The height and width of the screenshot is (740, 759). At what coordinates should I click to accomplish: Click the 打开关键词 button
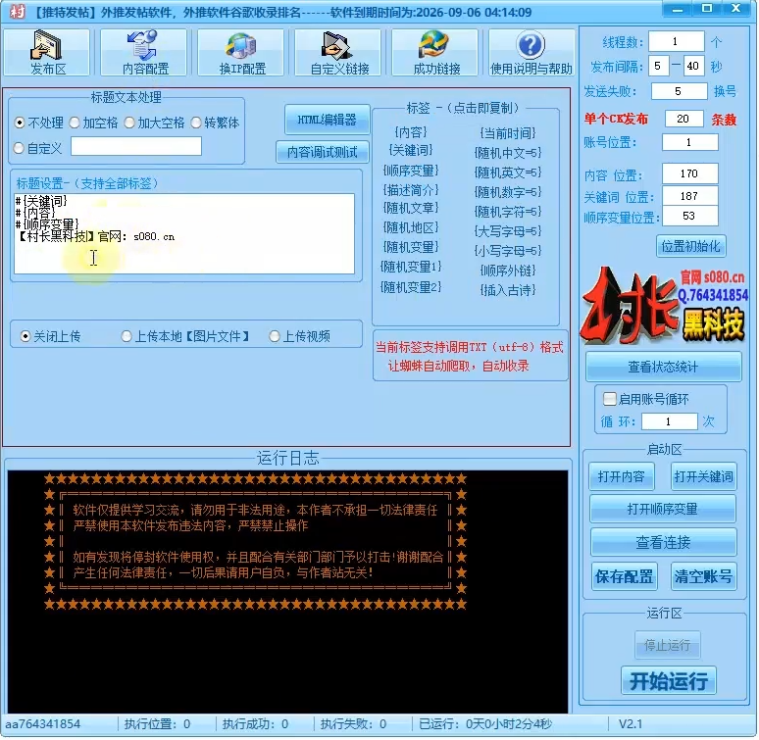[x=703, y=477]
